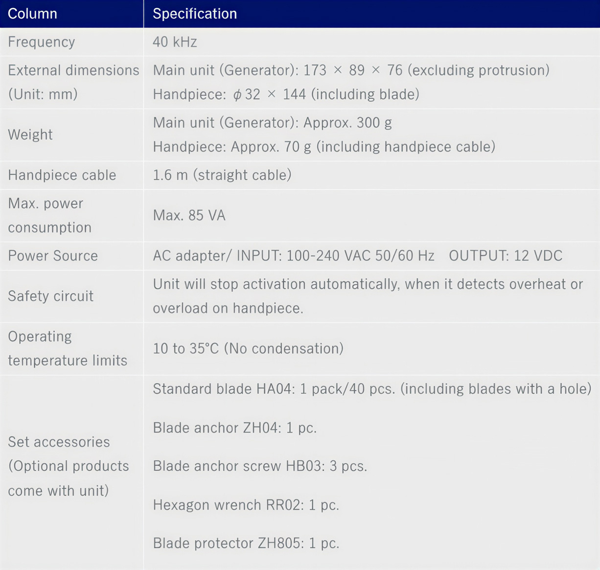The image size is (600, 570).
Task: Click the Main unit Approx. 300 g line
Action: (x=272, y=123)
